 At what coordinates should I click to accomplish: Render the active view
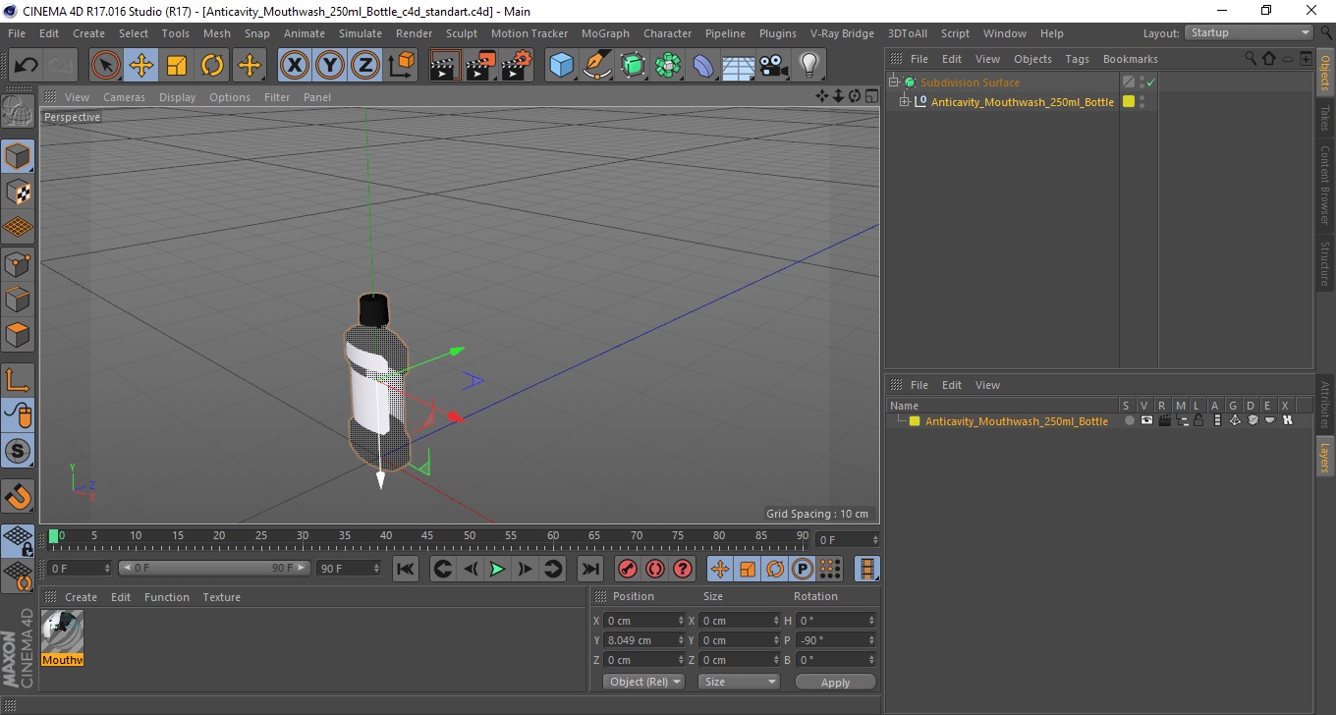click(x=445, y=66)
